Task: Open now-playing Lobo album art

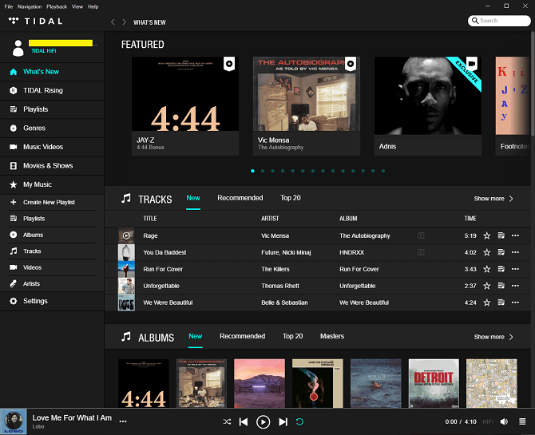Action: (14, 421)
